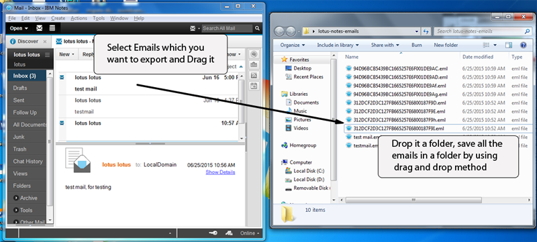
Task: Click the Explorer horizontal scrollbar
Action: pyautogui.click(x=413, y=200)
